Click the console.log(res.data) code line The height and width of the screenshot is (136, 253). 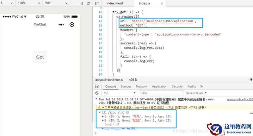144,48
